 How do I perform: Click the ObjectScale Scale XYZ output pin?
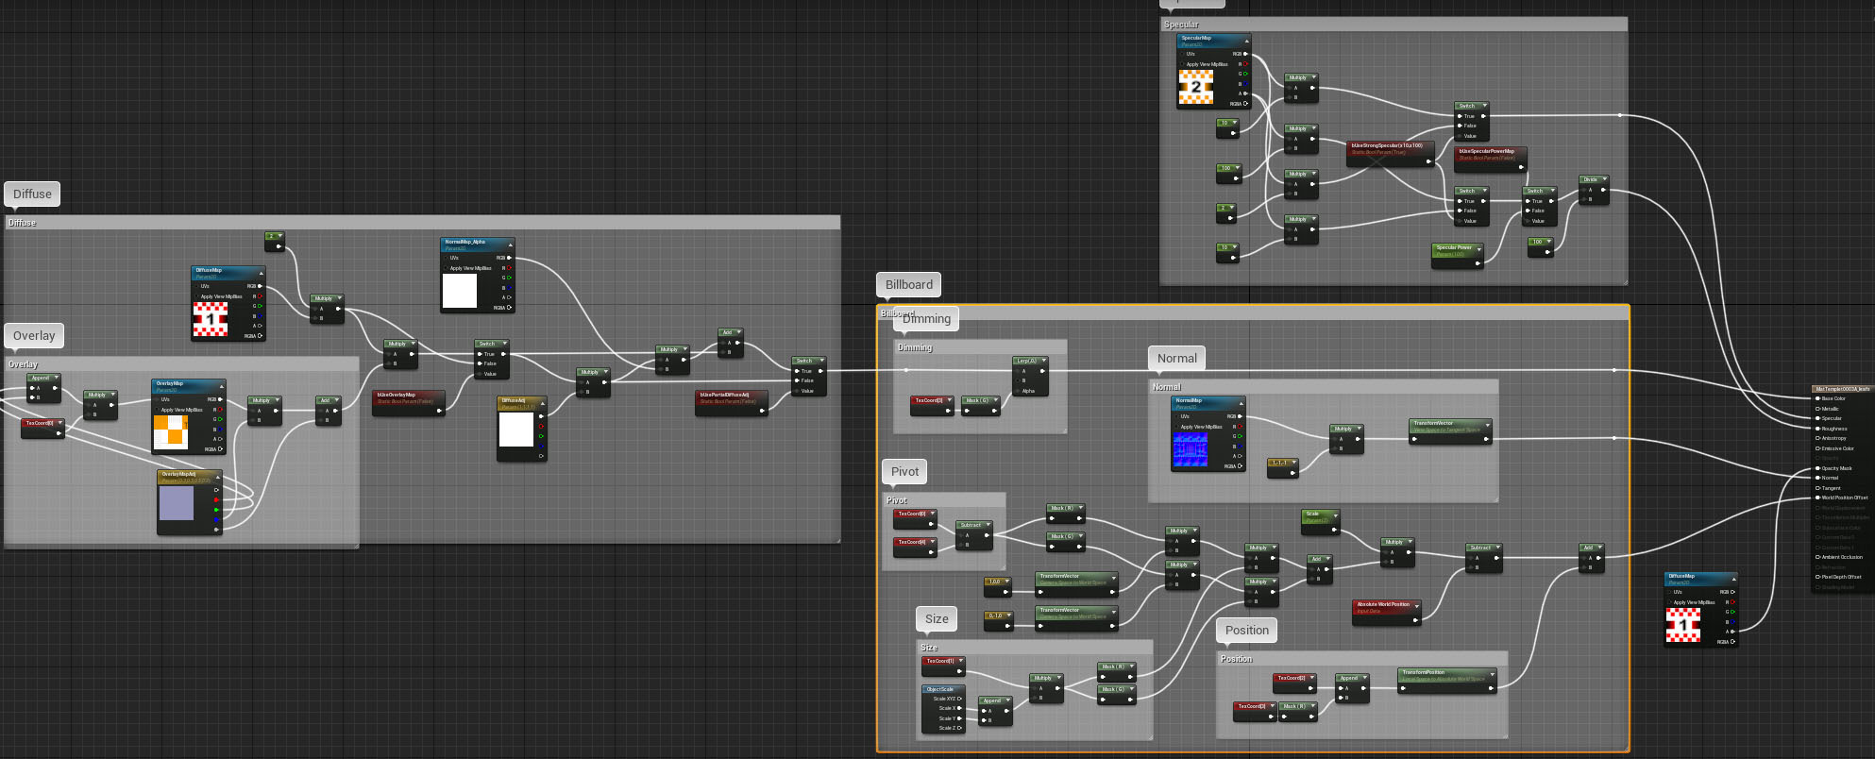pos(960,699)
